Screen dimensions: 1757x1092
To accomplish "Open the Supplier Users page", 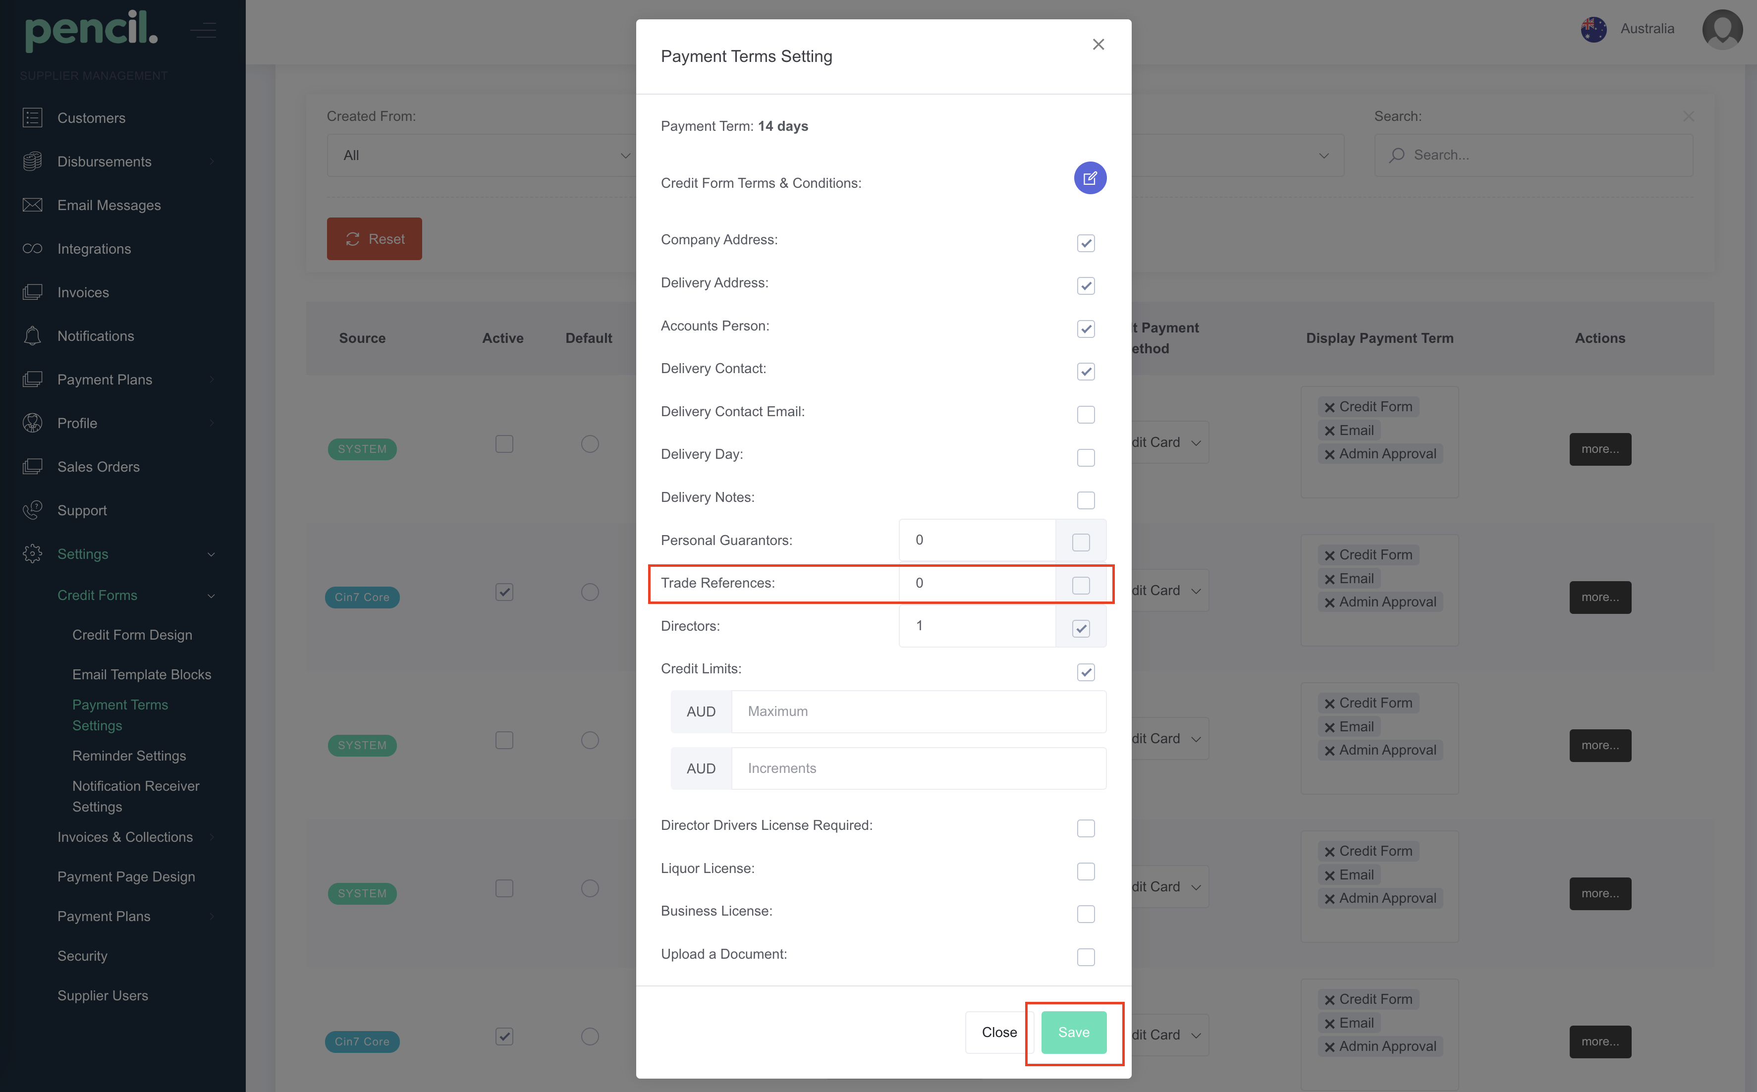I will pyautogui.click(x=103, y=995).
